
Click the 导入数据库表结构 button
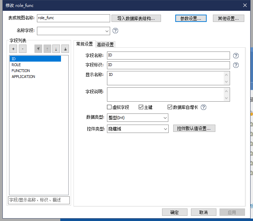coord(136,18)
